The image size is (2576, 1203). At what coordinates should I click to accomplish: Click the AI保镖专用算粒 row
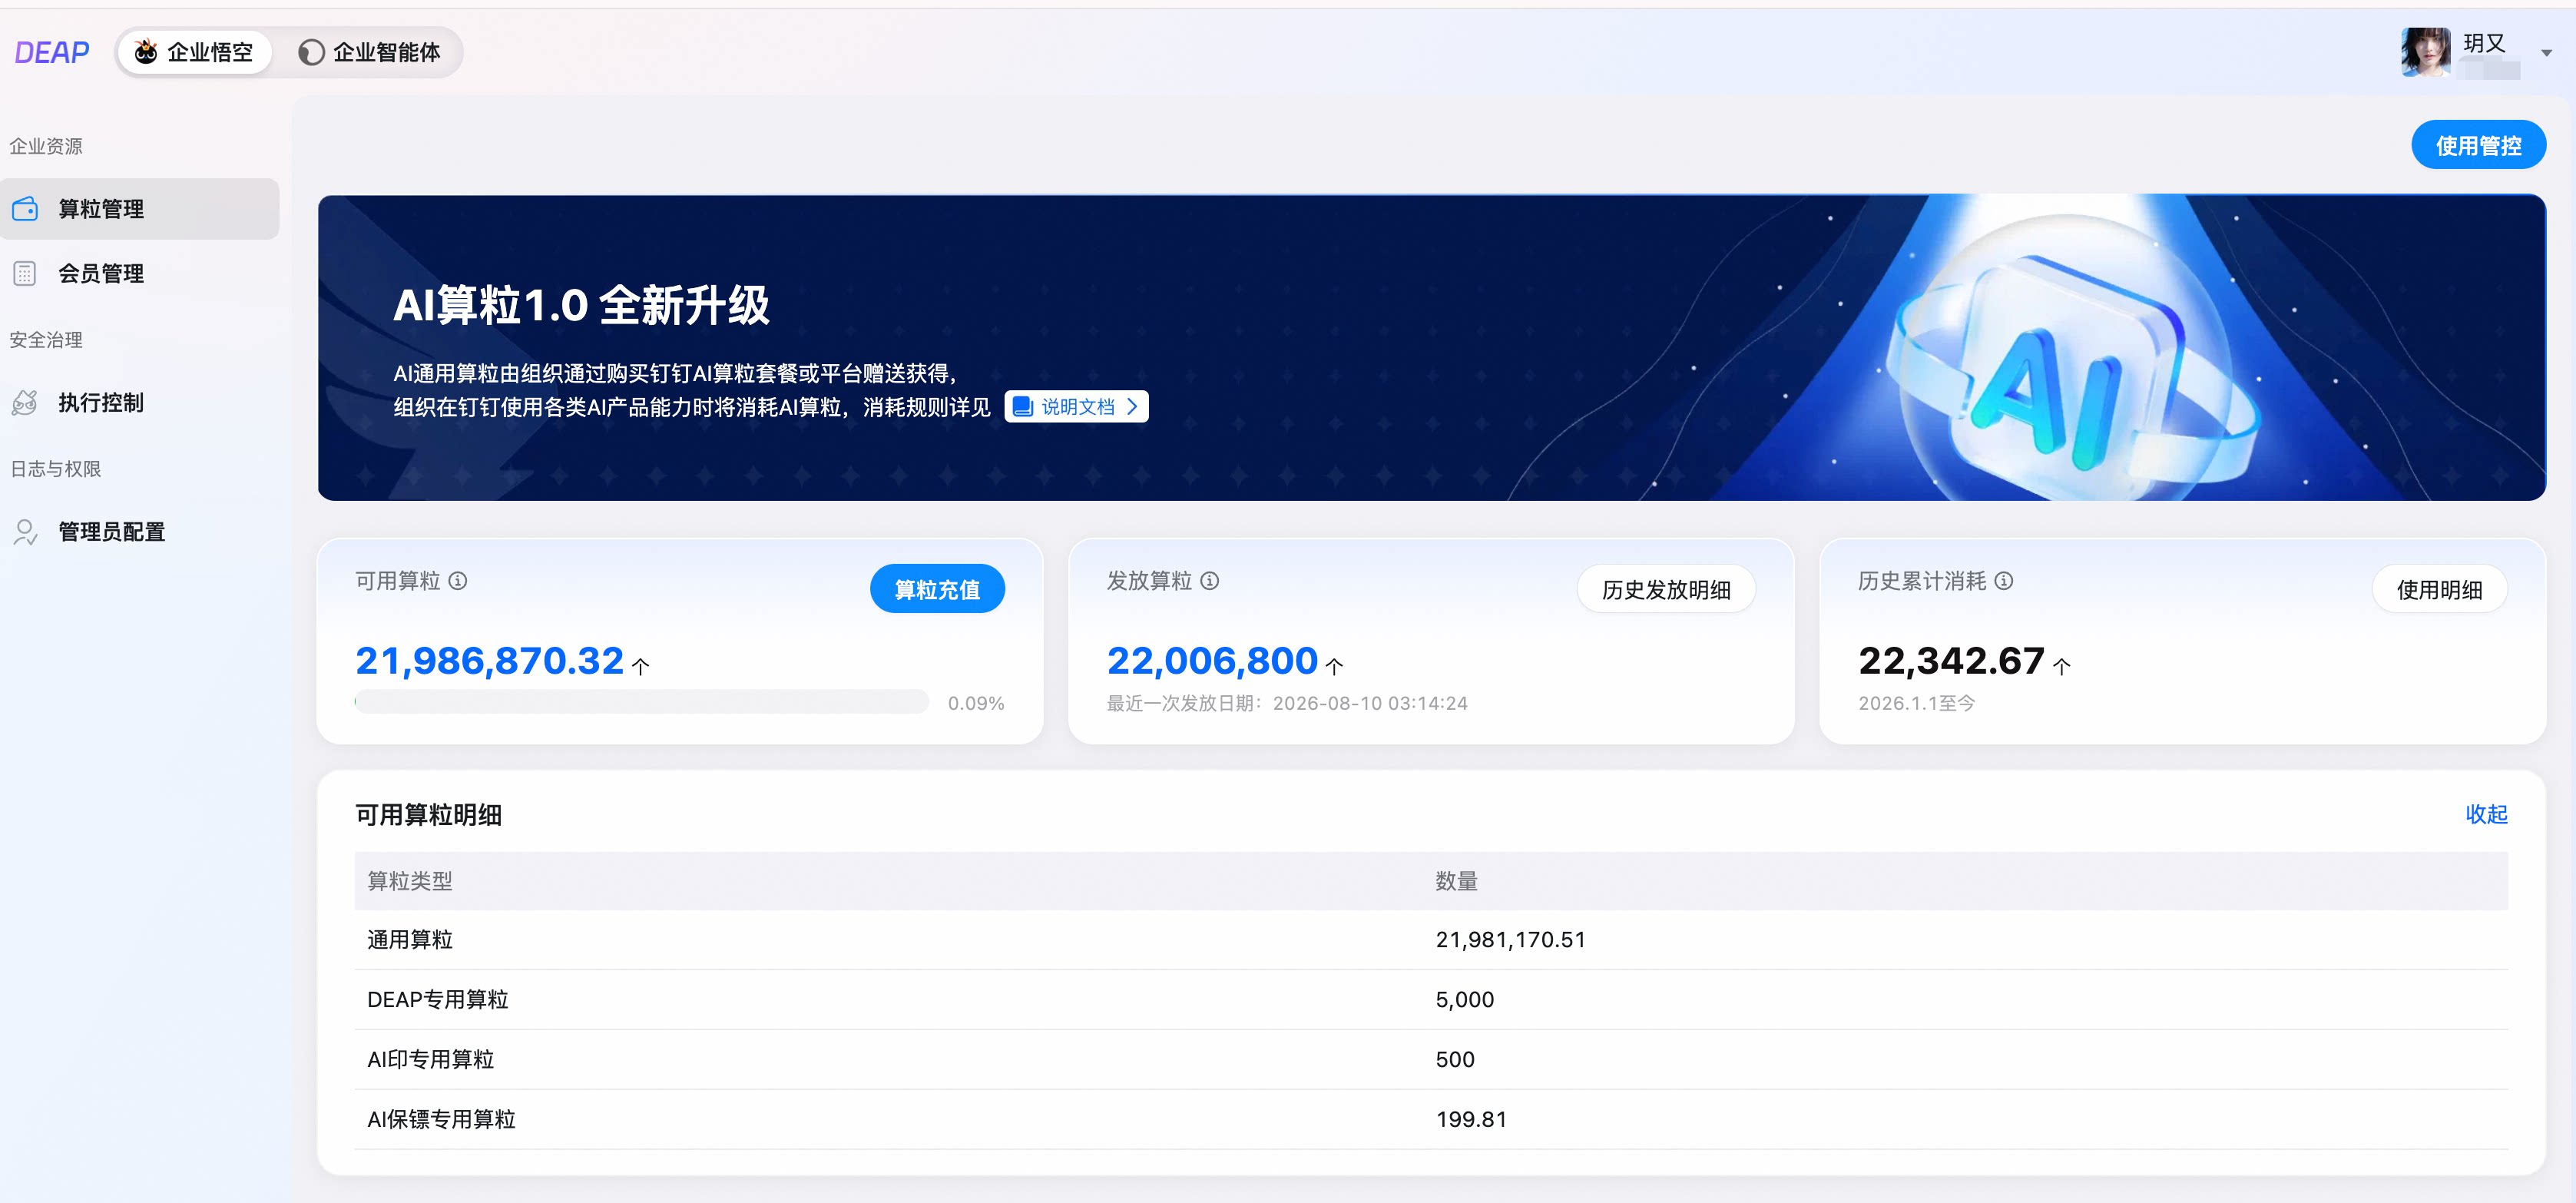click(x=1430, y=1119)
